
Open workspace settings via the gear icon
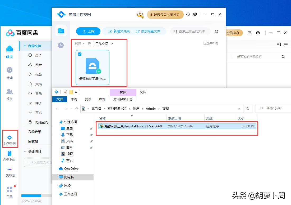(195, 14)
